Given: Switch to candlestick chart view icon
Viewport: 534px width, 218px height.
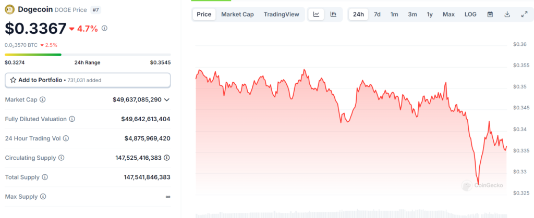Looking at the screenshot, I should pyautogui.click(x=333, y=14).
